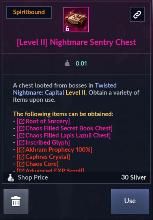Viewport: 153px width, 220px height.
Task: Click the Spiritbound label badge
Action: coord(29,13)
